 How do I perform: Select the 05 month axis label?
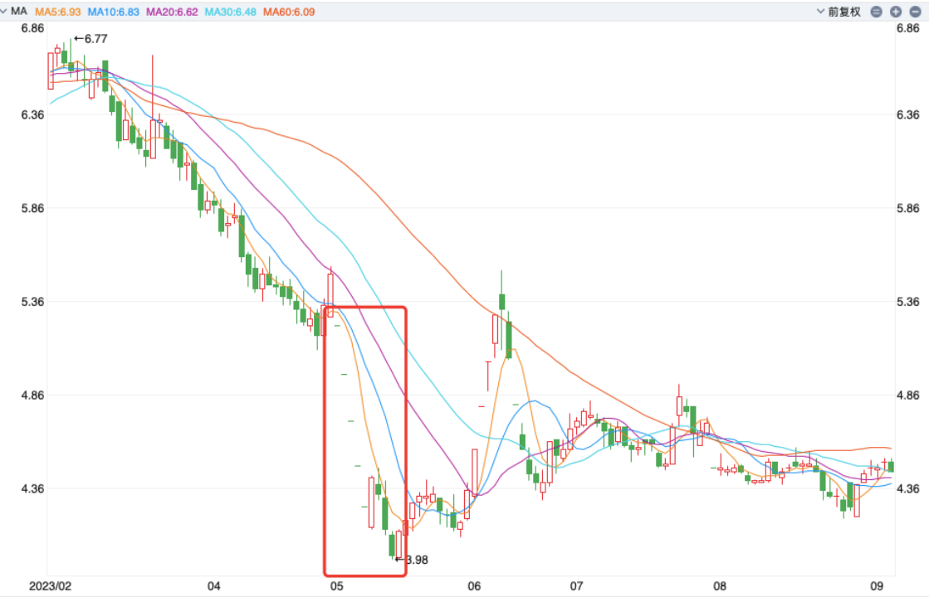point(336,586)
